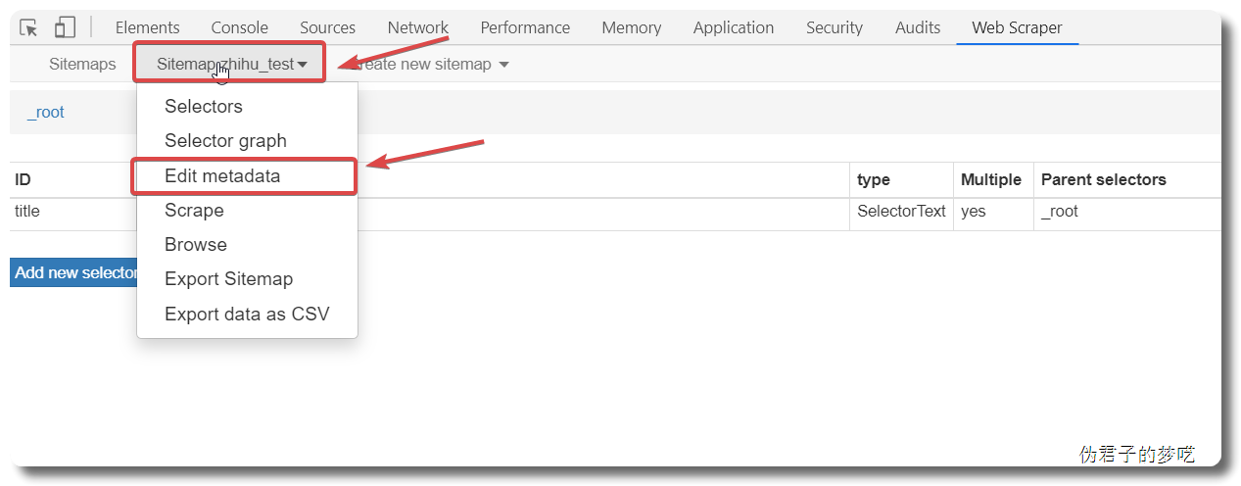Expand the Create new sitemap dropdown
The width and height of the screenshot is (1241, 486).
[x=426, y=65]
